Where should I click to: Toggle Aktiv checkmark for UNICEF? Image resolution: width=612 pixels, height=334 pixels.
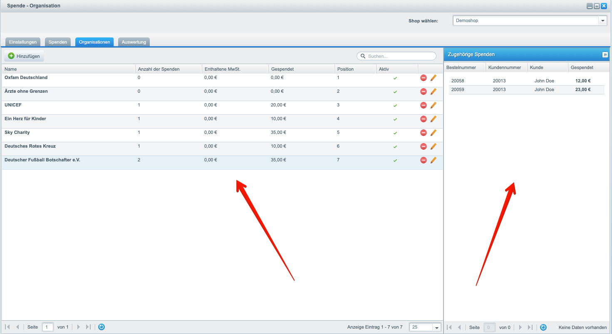click(395, 106)
